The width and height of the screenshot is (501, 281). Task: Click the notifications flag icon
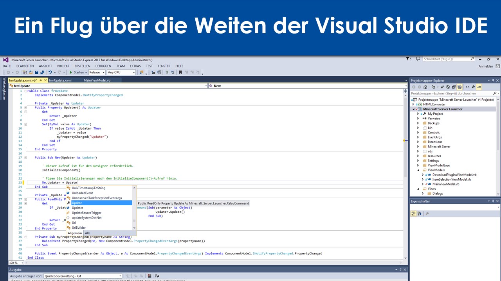pyautogui.click(x=408, y=59)
